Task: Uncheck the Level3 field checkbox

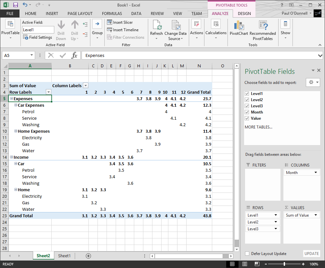Action: coord(247,106)
